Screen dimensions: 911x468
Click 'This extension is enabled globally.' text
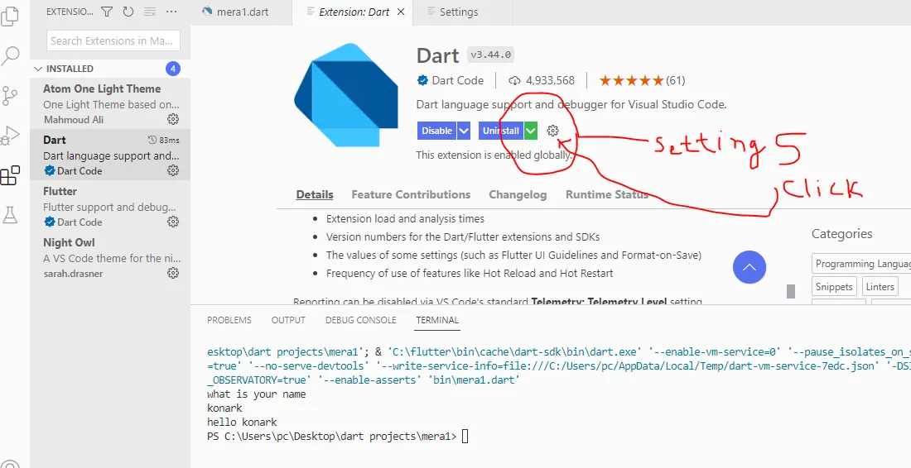(494, 155)
